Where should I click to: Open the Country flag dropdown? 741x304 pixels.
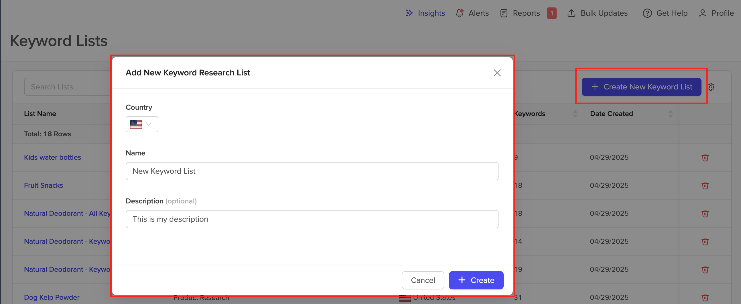point(142,124)
